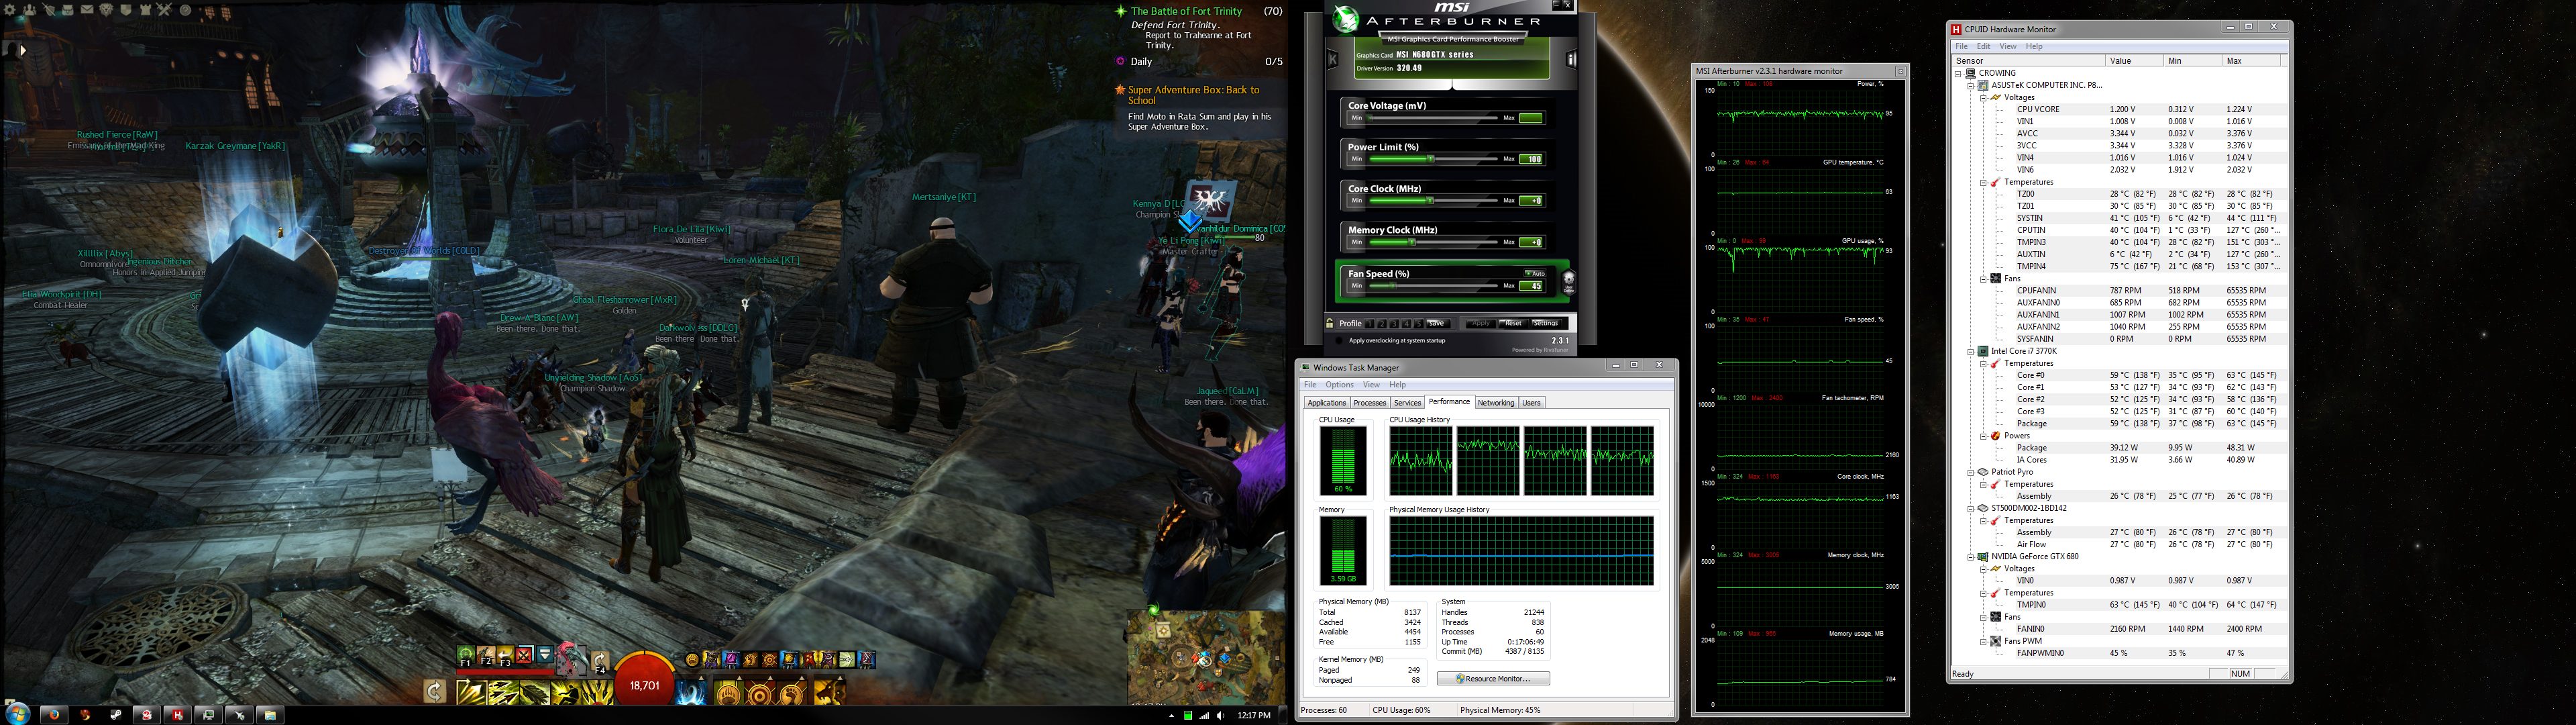The width and height of the screenshot is (2576, 725).
Task: Open Task Manager View menu
Action: tap(1371, 385)
